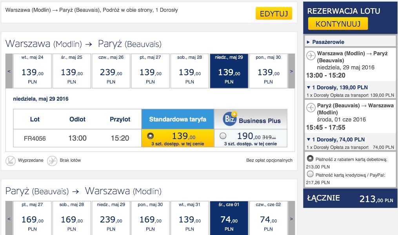398x235 pixels.
Task: Click the return flight plane icon in the sidebar
Action: pyautogui.click(x=311, y=107)
